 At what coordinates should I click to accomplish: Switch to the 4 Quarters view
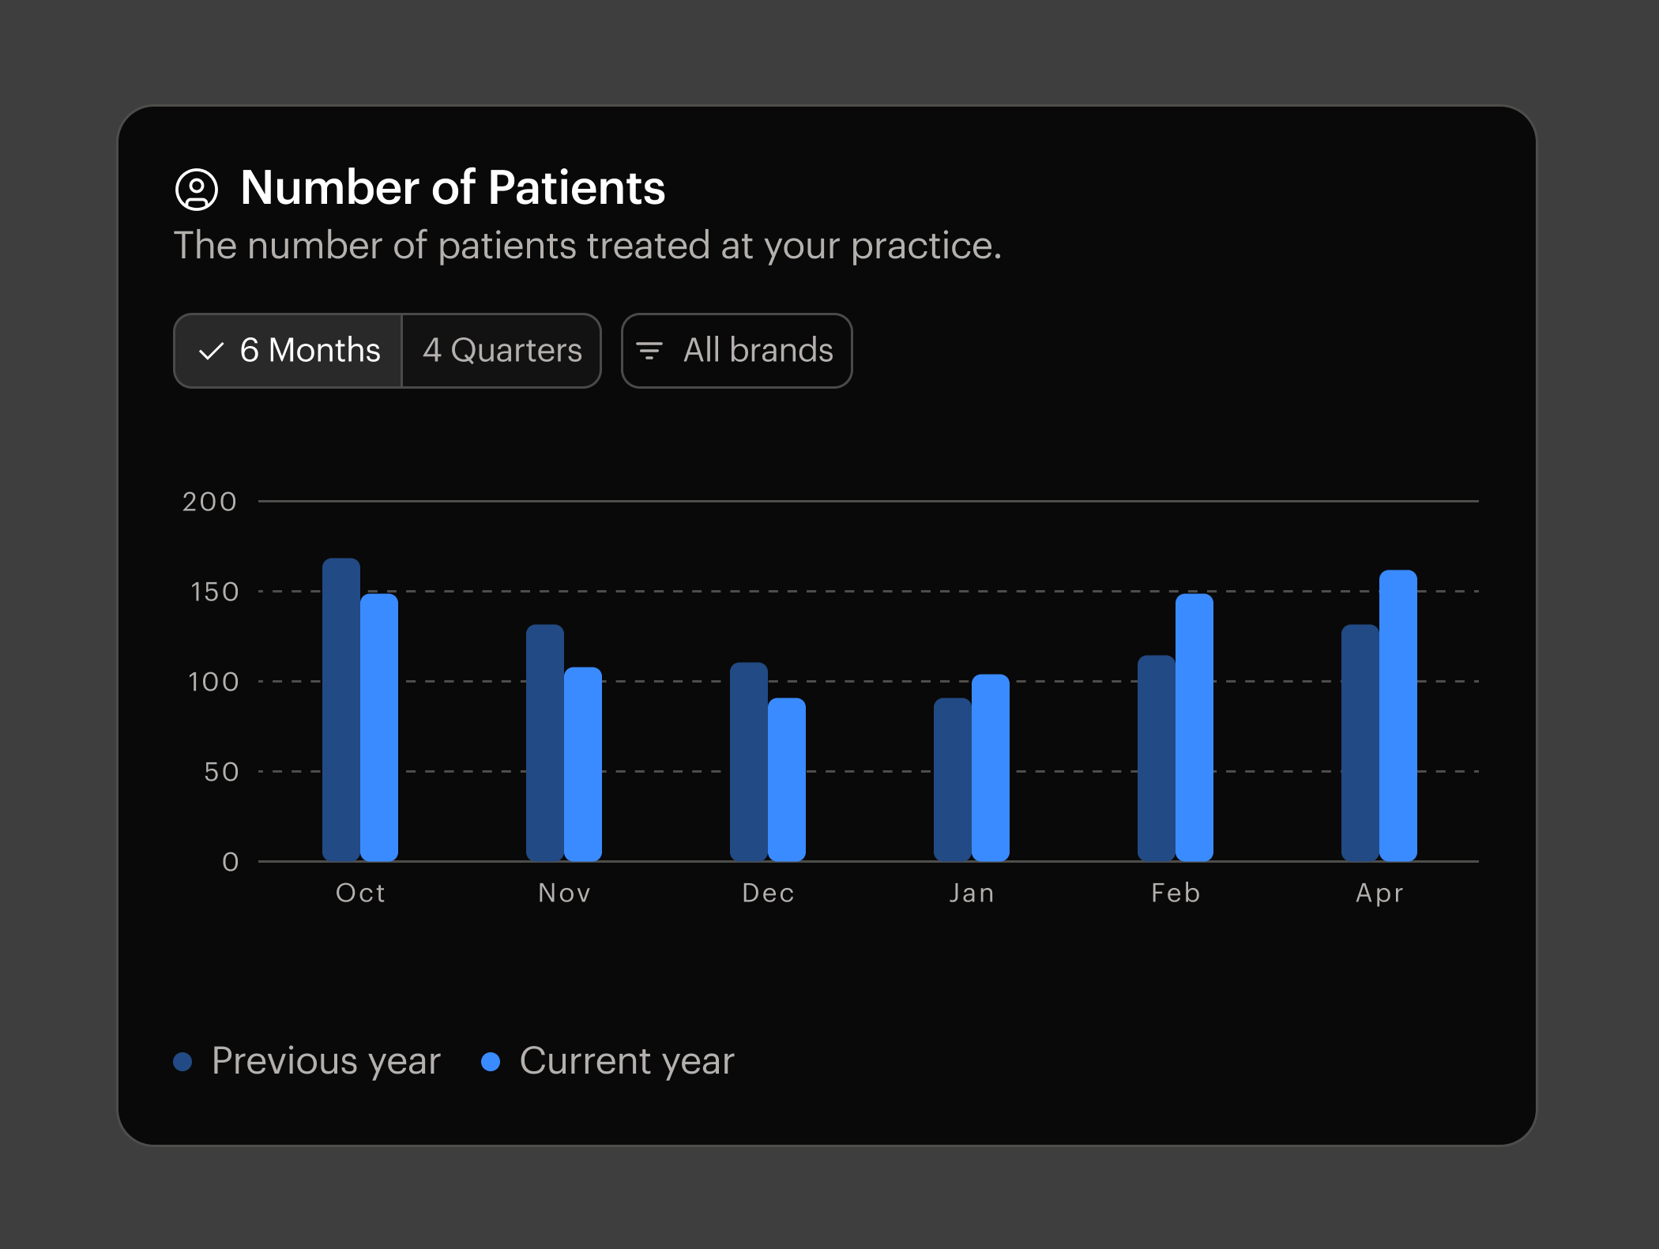click(x=502, y=351)
